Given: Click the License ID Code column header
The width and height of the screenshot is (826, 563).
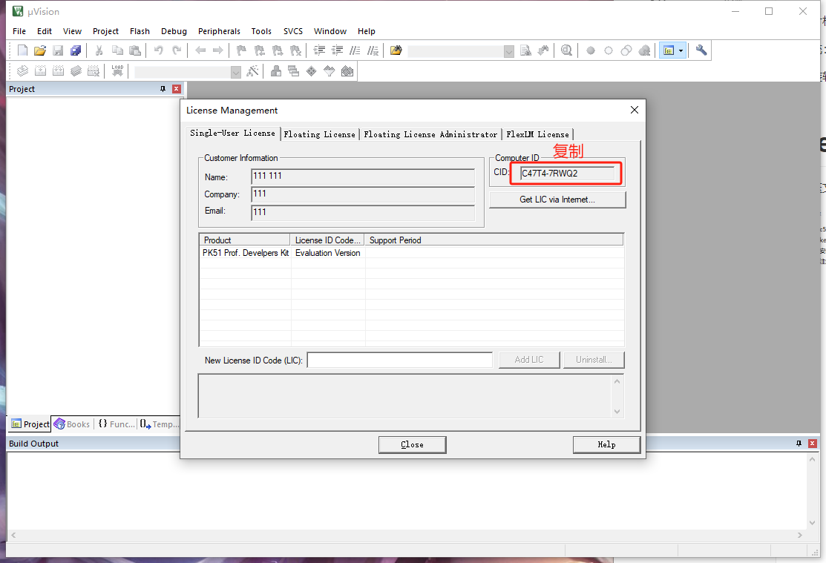Looking at the screenshot, I should [x=328, y=240].
